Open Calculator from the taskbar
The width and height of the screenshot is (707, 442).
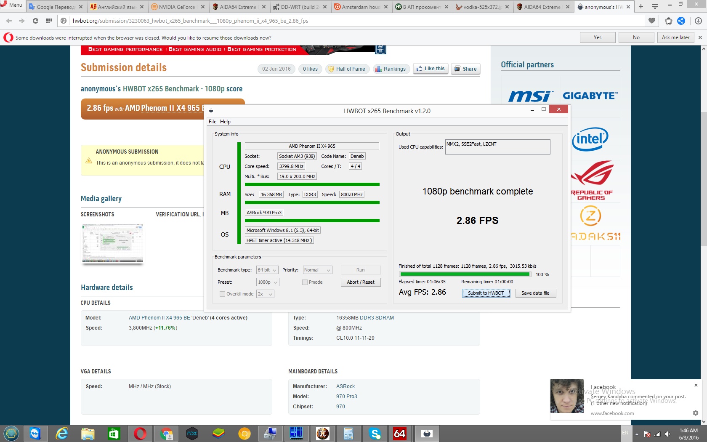(348, 434)
